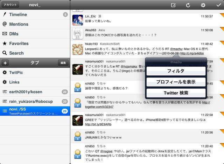Choose Twitter 検索 in the popup
Screen dimensions: 224x164
coord(176,93)
